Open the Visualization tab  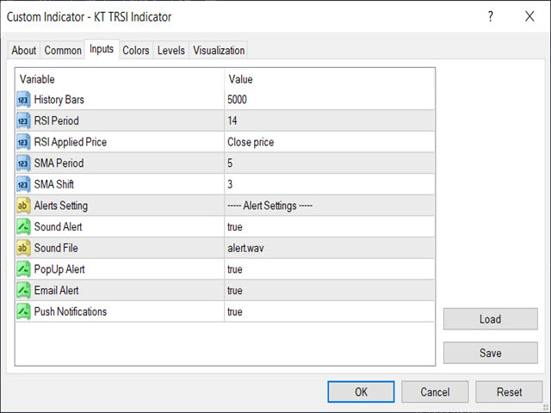pyautogui.click(x=219, y=50)
